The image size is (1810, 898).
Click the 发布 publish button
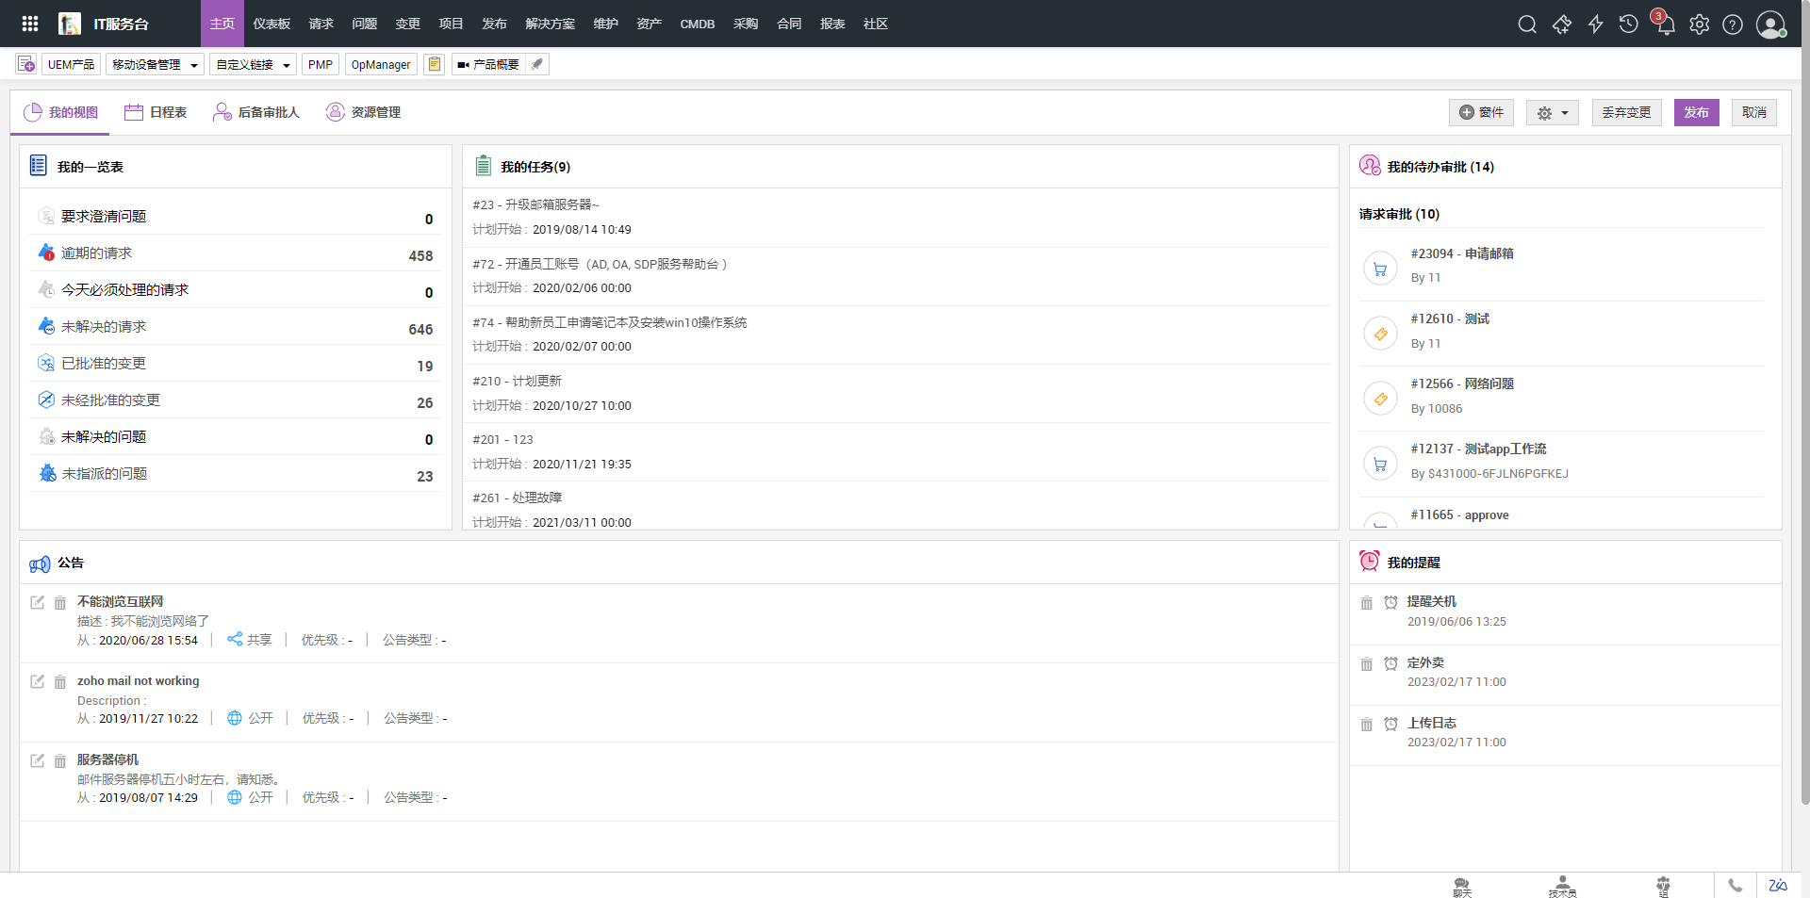[x=1696, y=112]
